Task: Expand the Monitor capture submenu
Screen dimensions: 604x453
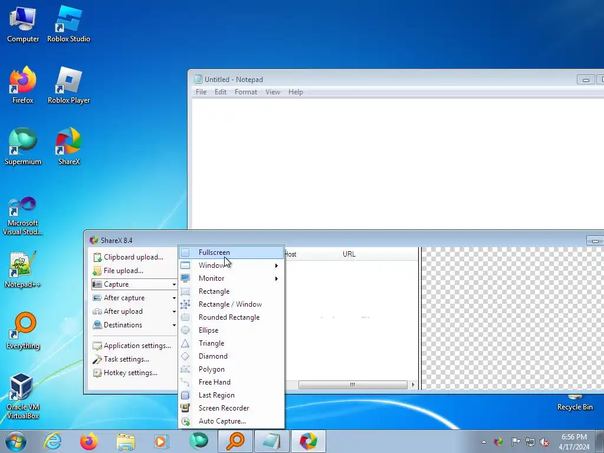Action: [x=231, y=278]
